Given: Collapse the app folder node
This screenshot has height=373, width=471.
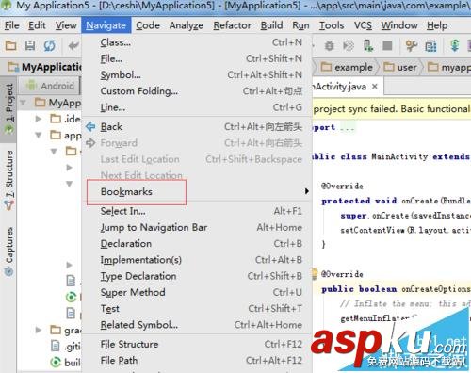Looking at the screenshot, I should (39, 135).
